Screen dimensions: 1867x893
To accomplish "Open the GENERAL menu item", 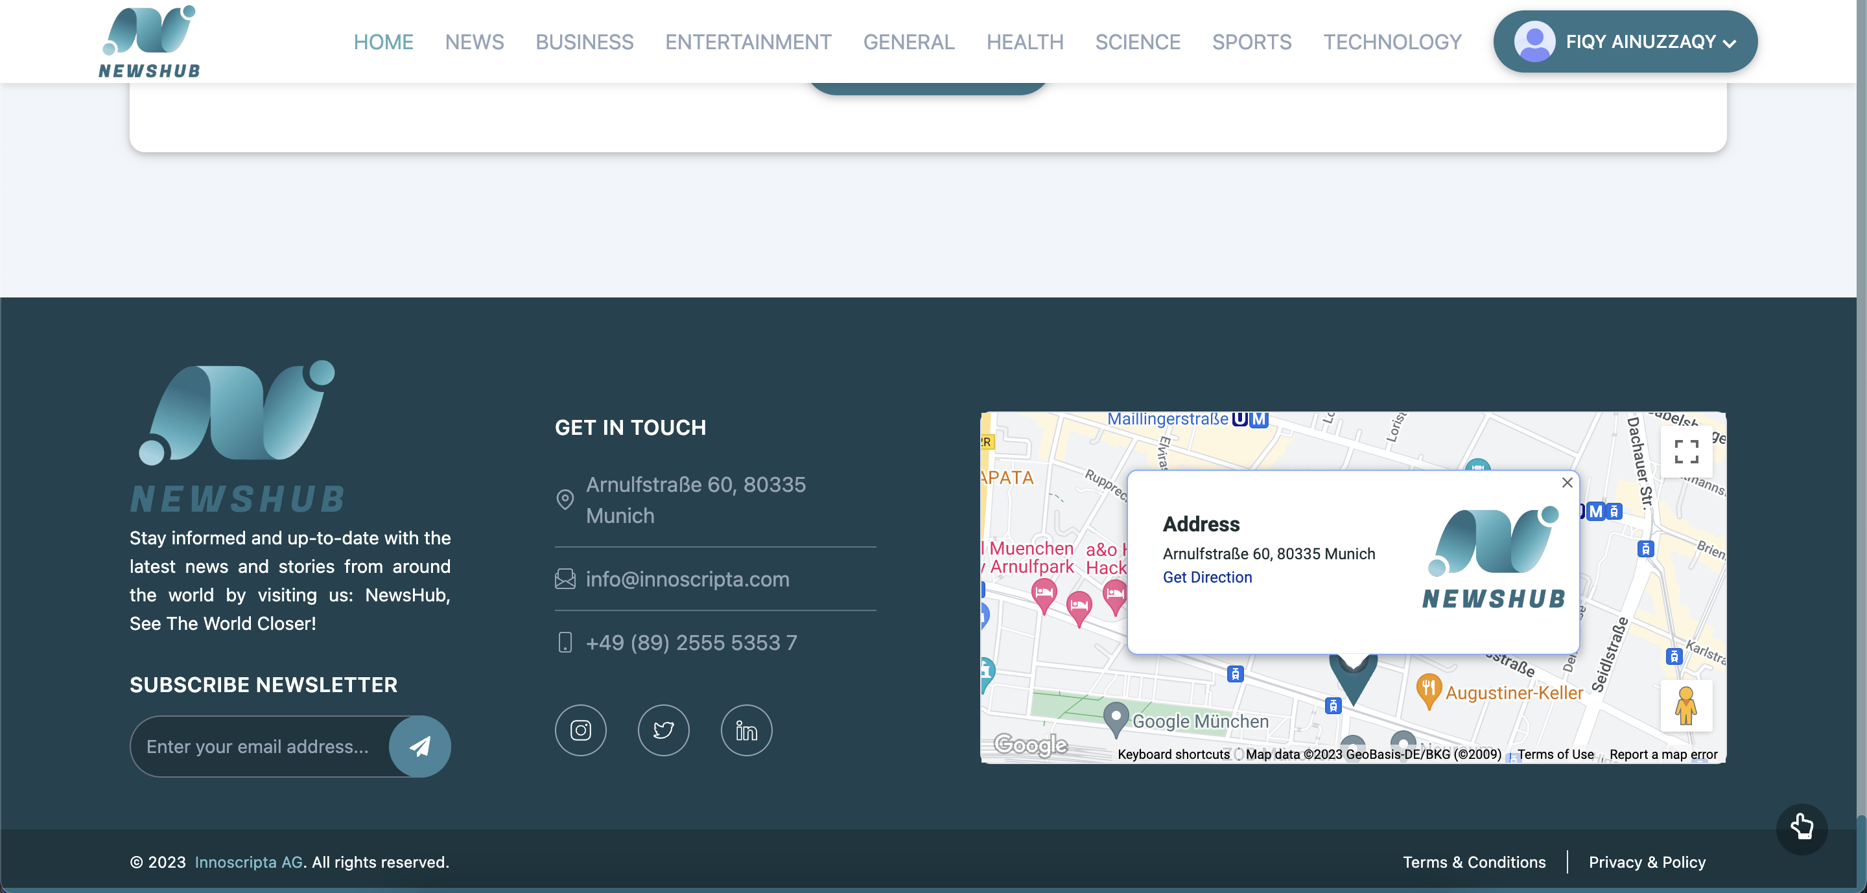I will pyautogui.click(x=908, y=42).
